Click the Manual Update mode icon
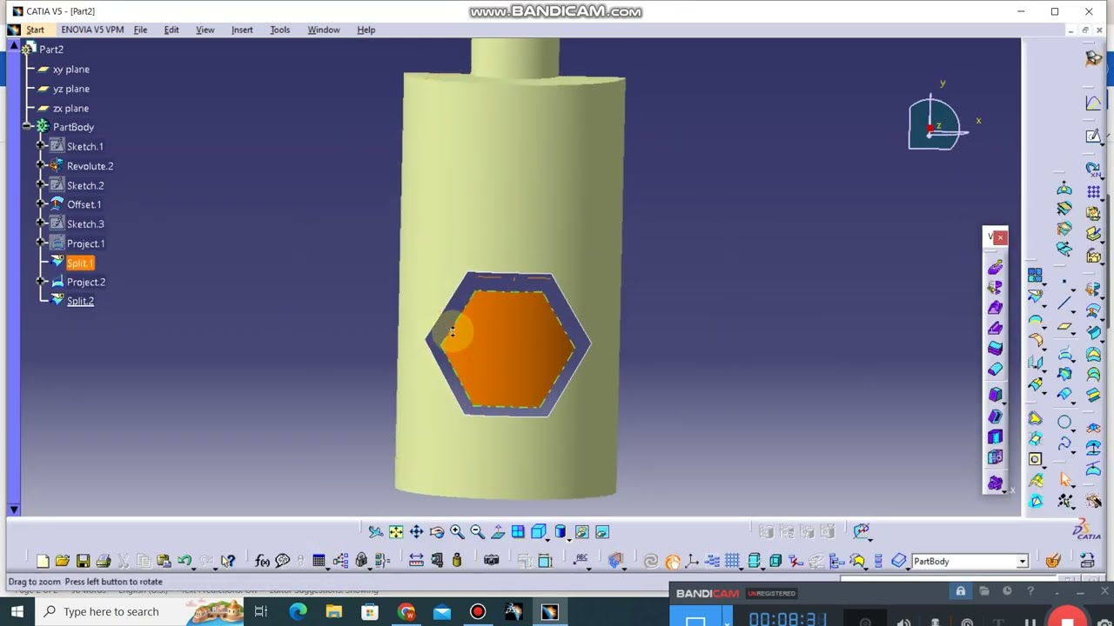 pyautogui.click(x=673, y=561)
